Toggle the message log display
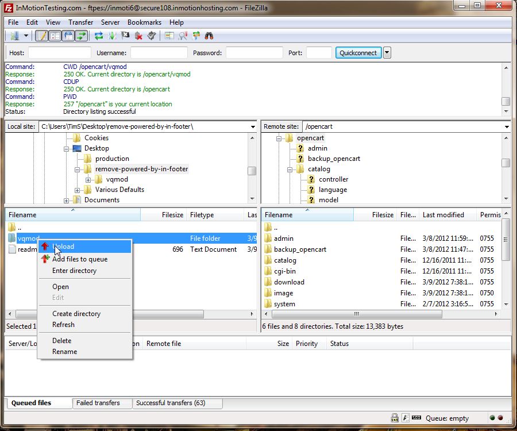 click(x=42, y=36)
